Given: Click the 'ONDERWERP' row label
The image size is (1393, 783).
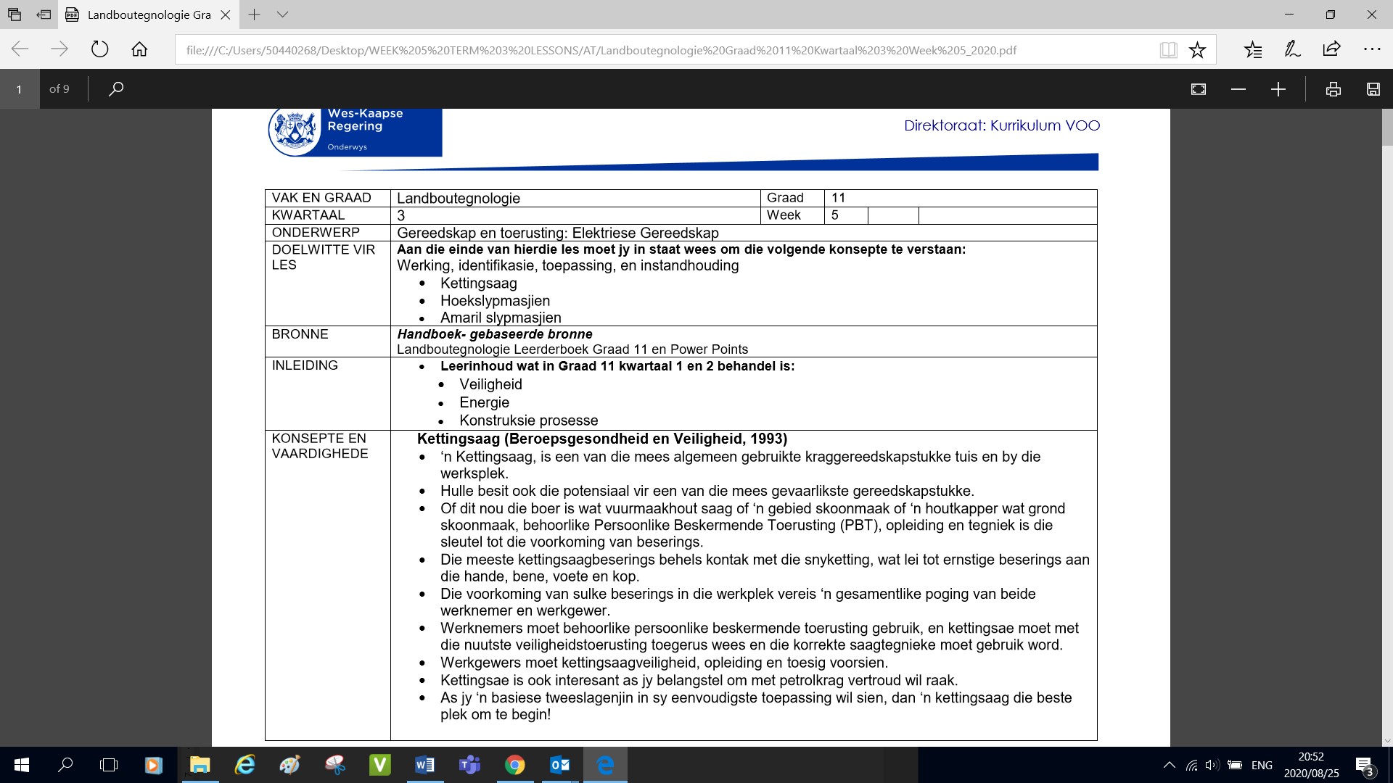Looking at the screenshot, I should coord(316,233).
